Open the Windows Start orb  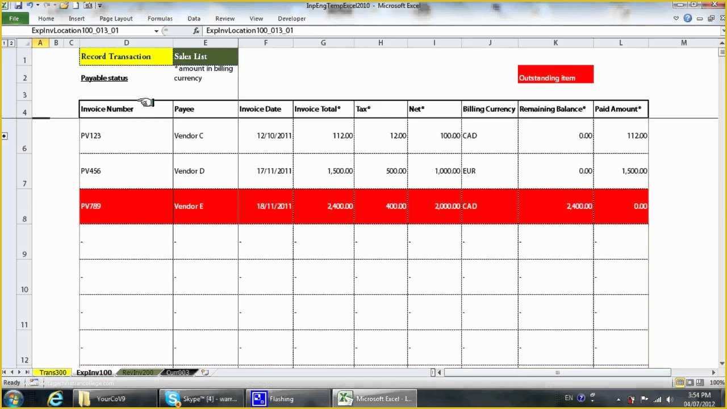13,399
